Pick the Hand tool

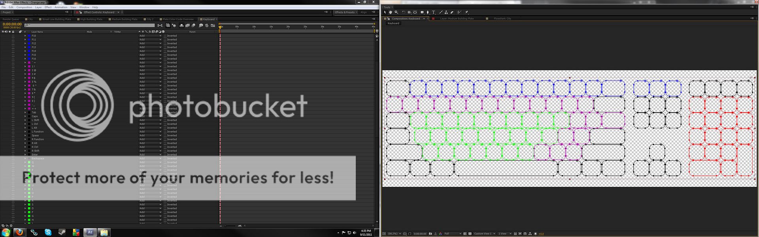pos(391,12)
